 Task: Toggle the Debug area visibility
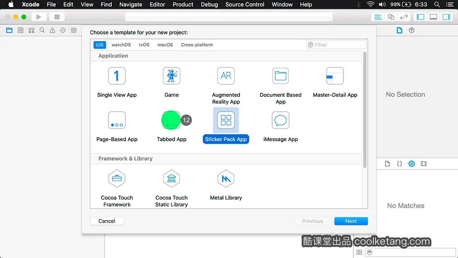pos(433,17)
